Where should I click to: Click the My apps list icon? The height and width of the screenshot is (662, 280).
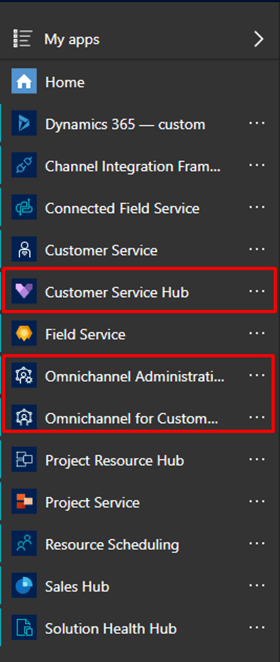tap(22, 39)
